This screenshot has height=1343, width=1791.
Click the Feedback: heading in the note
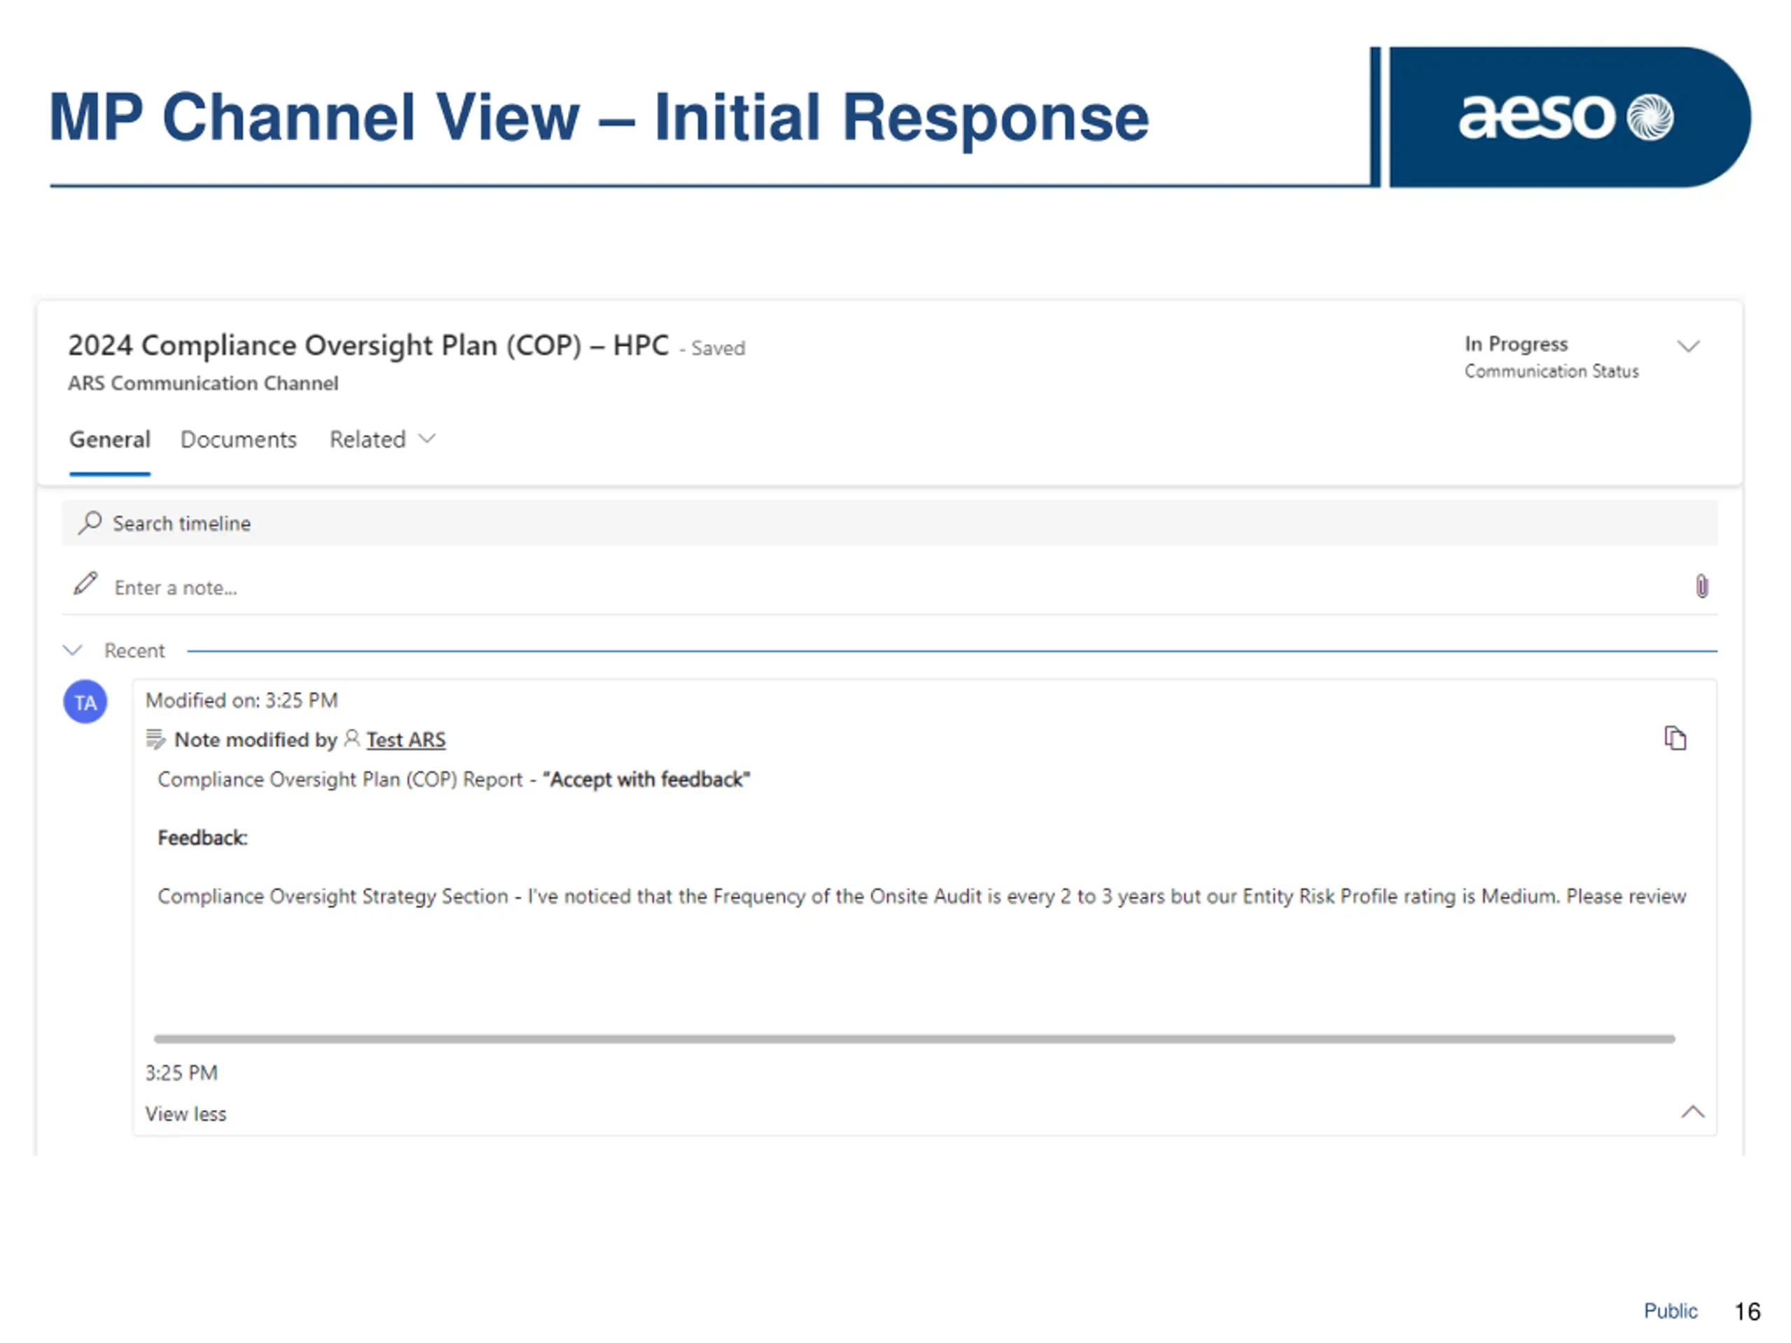(202, 838)
